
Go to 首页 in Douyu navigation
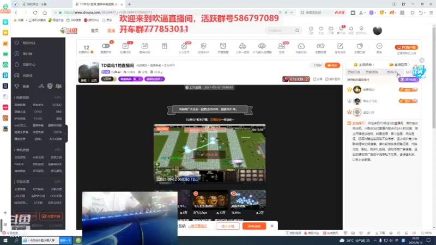[95, 30]
